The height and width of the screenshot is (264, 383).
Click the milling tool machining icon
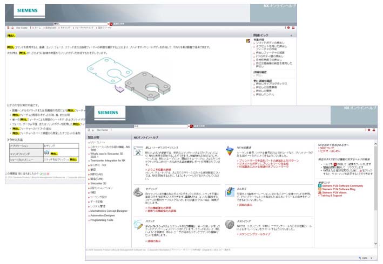point(230,192)
